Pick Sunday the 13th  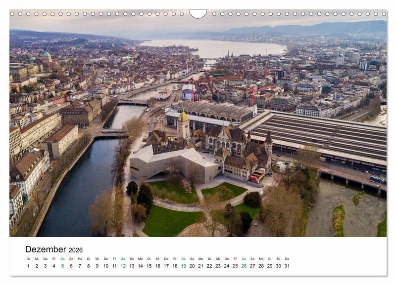[x=132, y=266]
